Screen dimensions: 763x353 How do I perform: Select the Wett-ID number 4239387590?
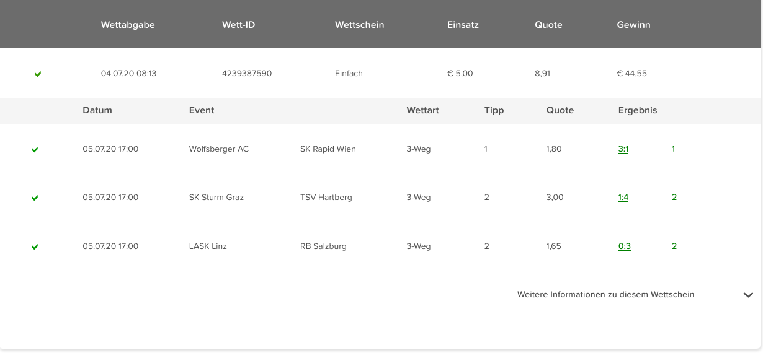click(x=247, y=74)
